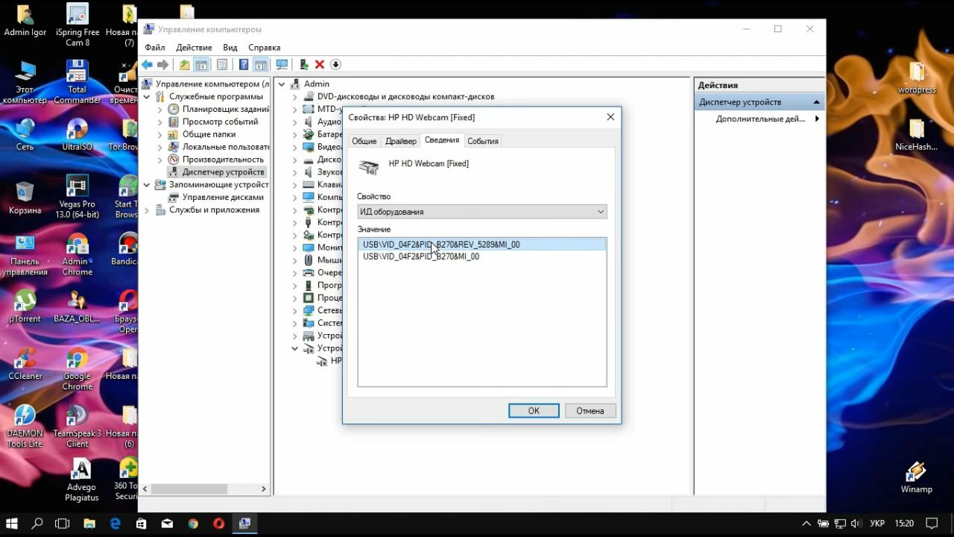Click the OK button in properties dialog

tap(534, 411)
